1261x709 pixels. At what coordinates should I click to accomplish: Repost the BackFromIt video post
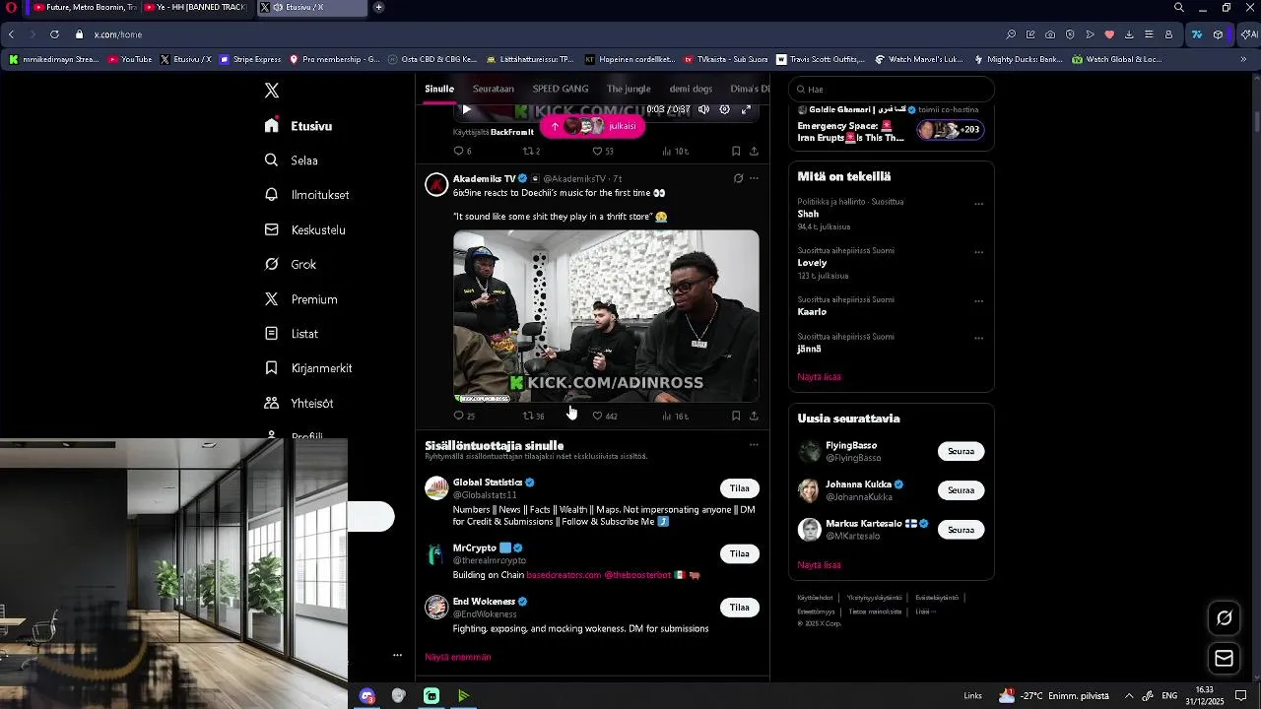coord(531,151)
